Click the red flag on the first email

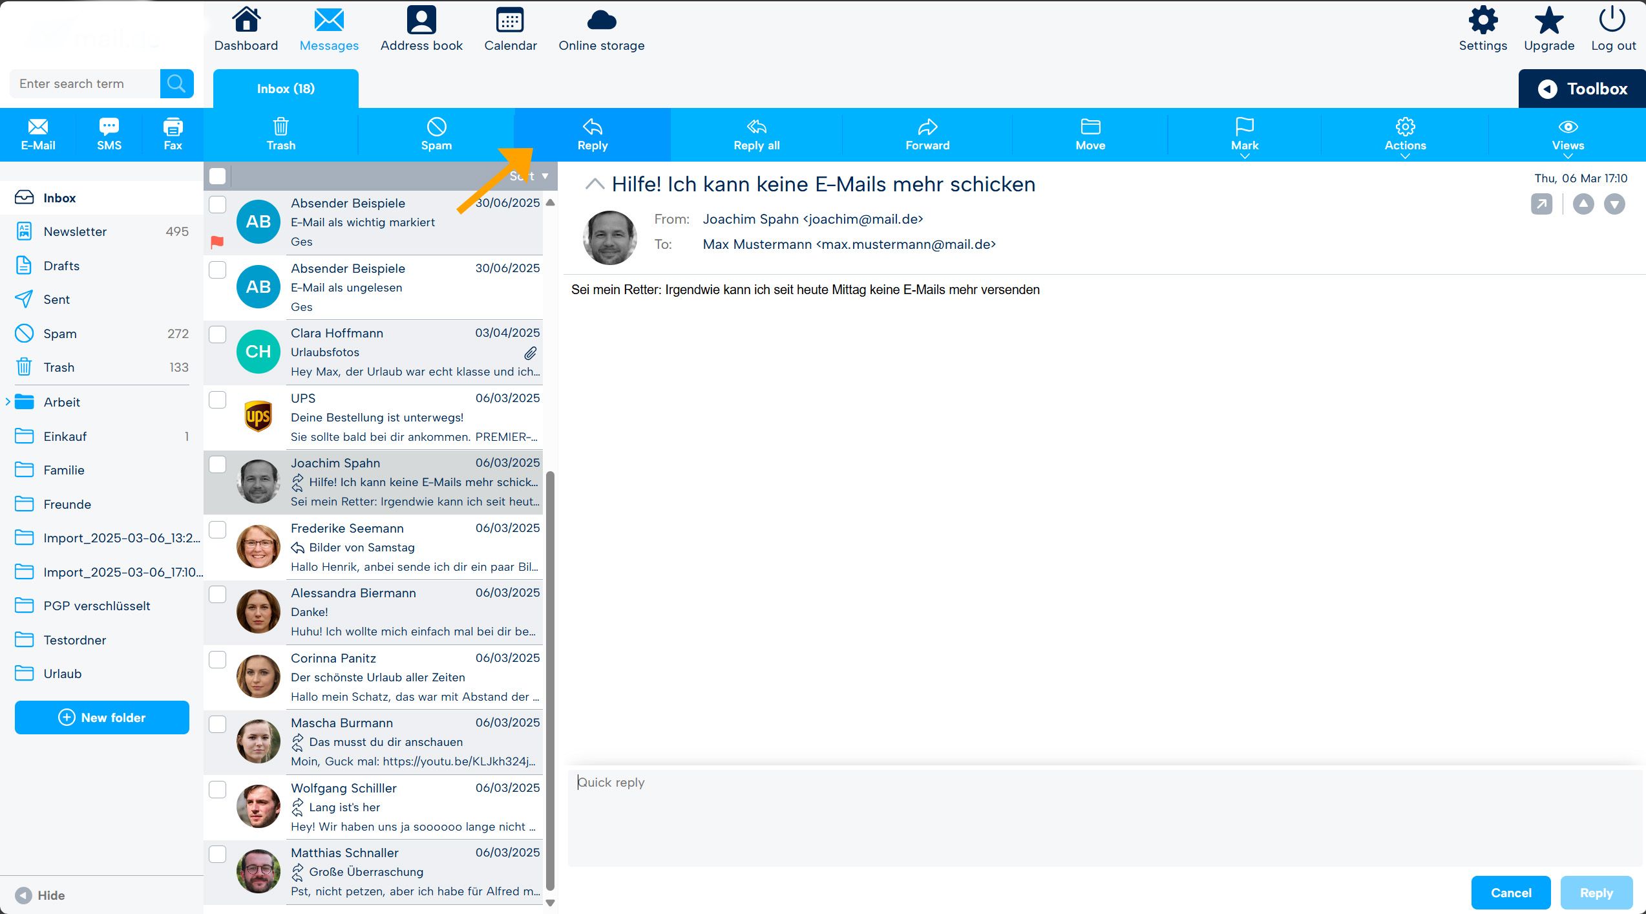217,242
